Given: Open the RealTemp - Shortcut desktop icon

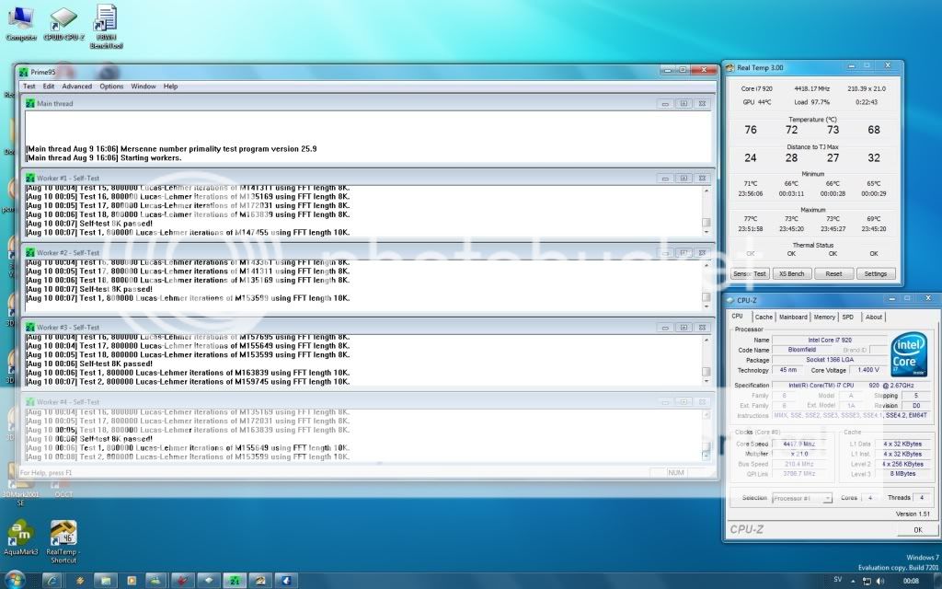Looking at the screenshot, I should coord(63,541).
